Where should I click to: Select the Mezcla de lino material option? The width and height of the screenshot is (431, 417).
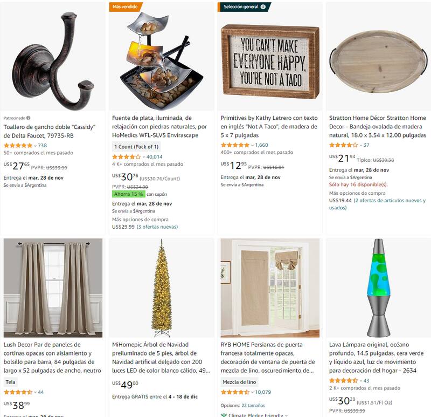[x=239, y=382]
